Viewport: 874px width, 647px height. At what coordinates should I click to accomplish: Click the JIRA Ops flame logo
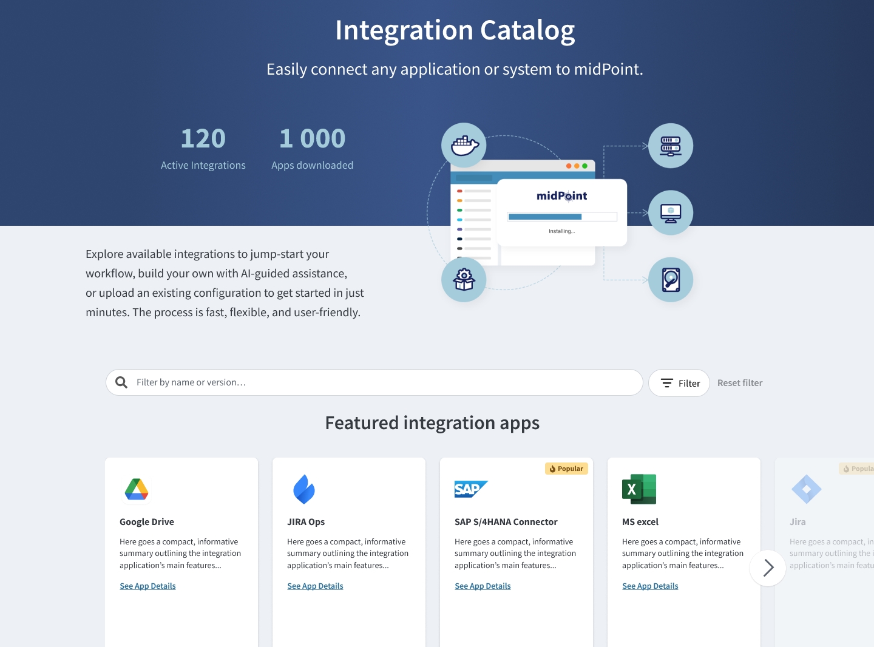[304, 489]
